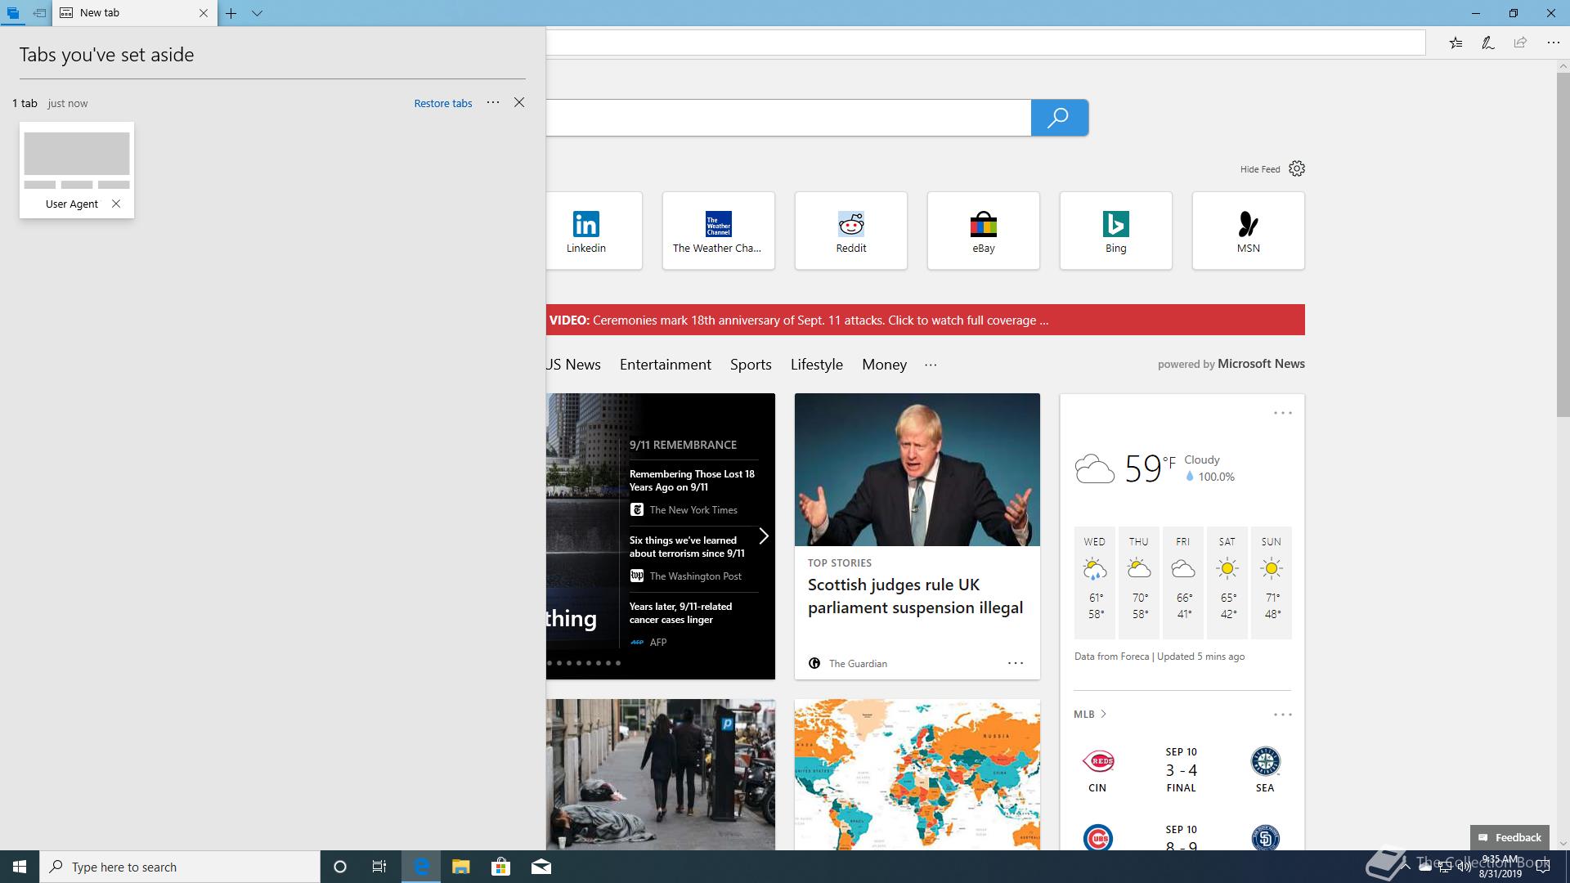Select Money feed tab
This screenshot has height=883, width=1570.
(884, 365)
